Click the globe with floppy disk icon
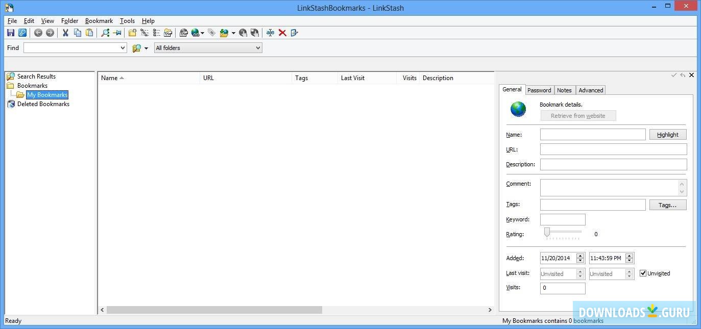The height and width of the screenshot is (329, 701). click(255, 33)
